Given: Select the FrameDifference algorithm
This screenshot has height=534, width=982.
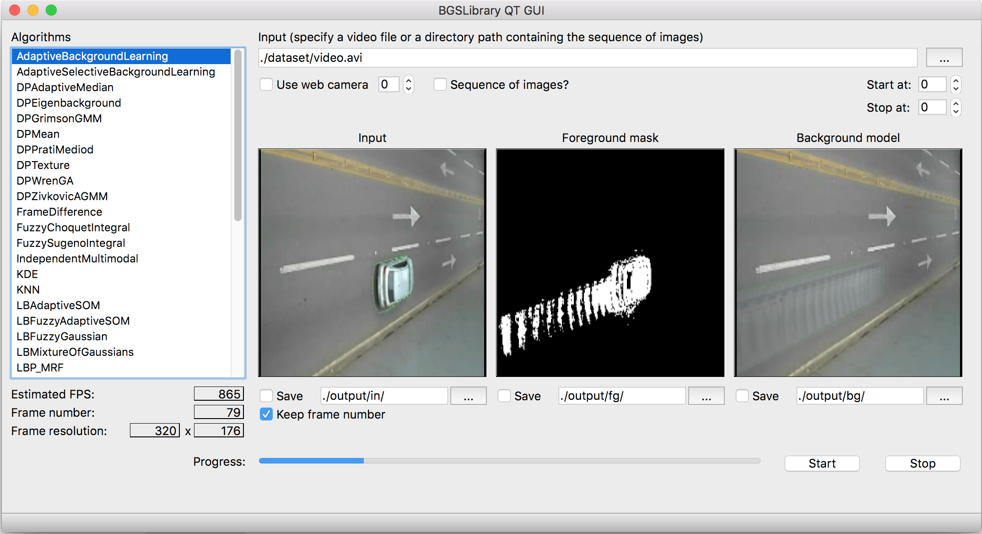Looking at the screenshot, I should pos(59,212).
